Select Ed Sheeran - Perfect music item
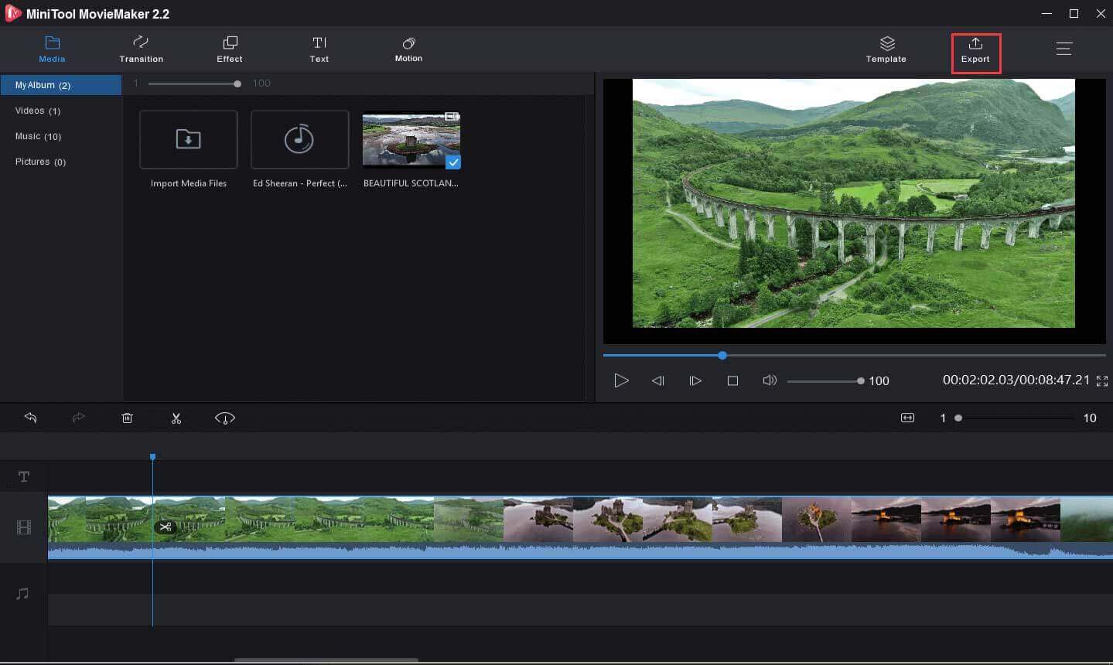This screenshot has height=665, width=1113. point(299,140)
